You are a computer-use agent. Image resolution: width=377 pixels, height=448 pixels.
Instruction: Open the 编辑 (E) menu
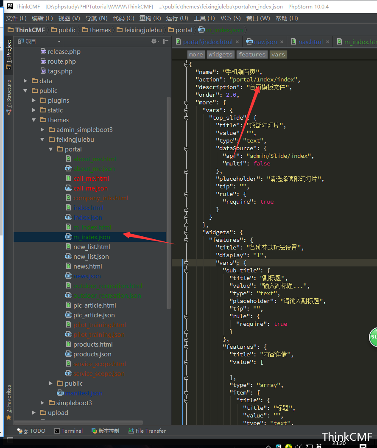click(42, 18)
